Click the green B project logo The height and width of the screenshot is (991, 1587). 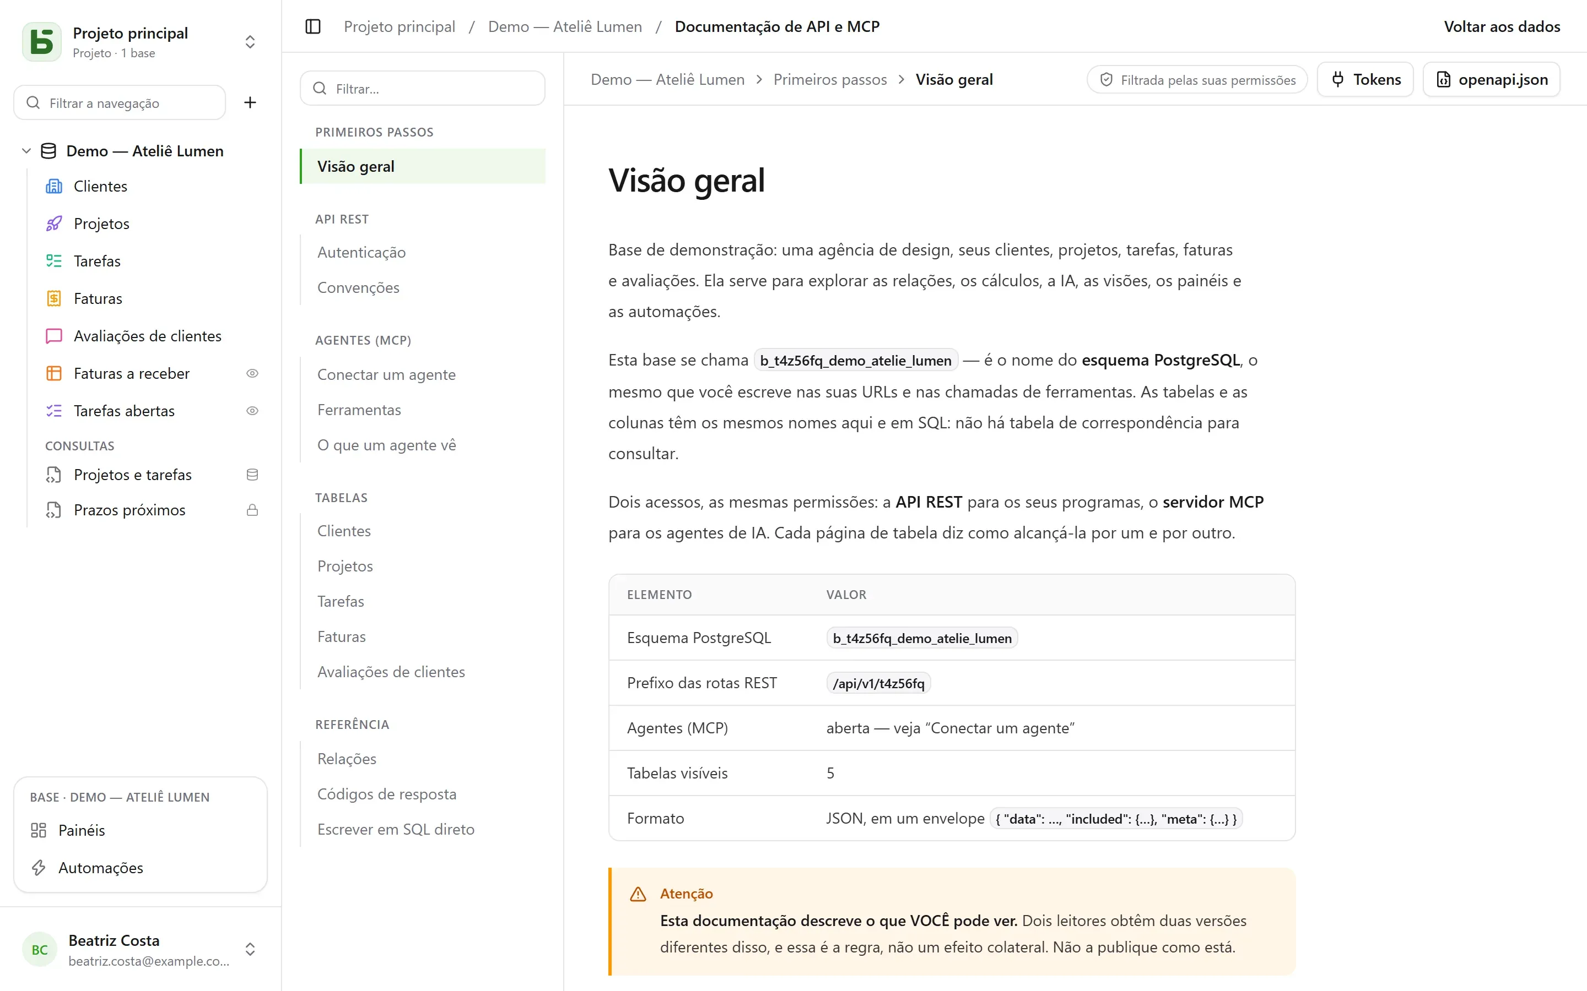pos(41,42)
